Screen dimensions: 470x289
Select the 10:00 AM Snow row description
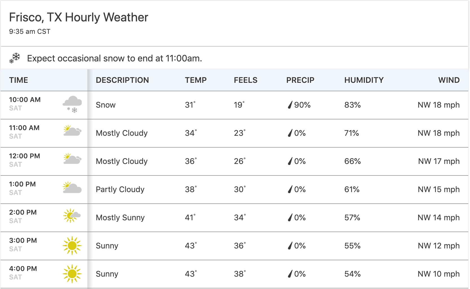point(106,105)
